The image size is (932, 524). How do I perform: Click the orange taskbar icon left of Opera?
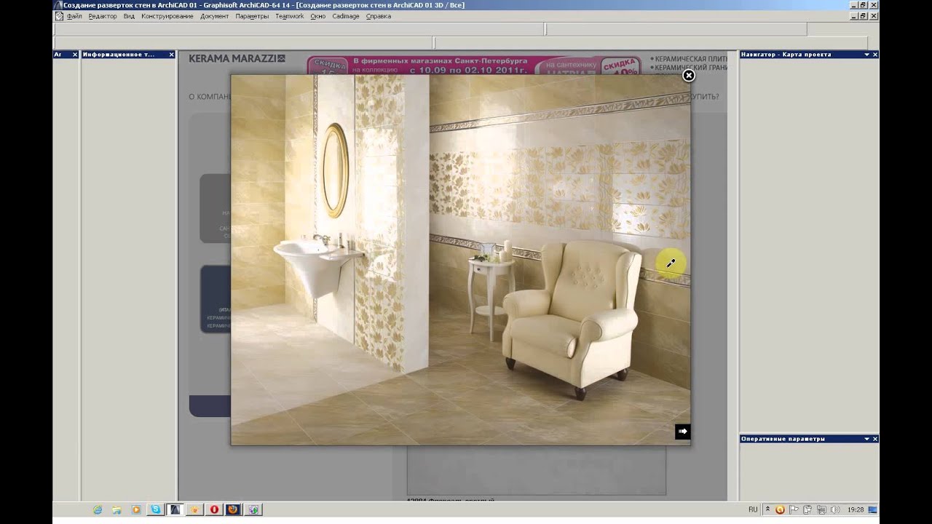194,509
